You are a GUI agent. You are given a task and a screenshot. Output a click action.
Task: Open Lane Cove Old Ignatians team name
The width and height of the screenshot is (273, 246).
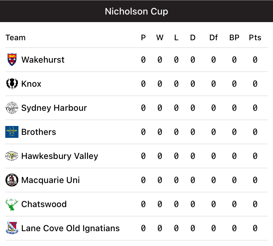(70, 228)
